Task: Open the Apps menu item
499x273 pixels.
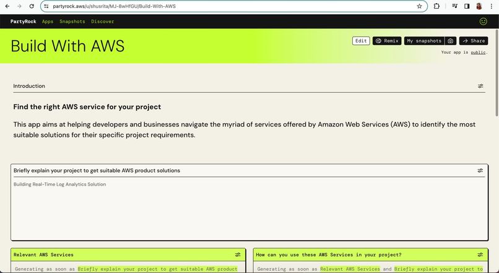Action: click(48, 21)
